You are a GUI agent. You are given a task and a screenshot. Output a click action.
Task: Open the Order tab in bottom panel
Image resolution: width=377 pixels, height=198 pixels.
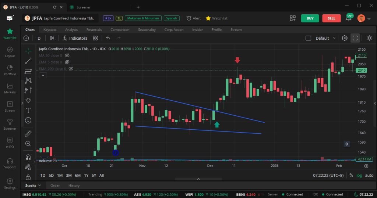pos(55,186)
